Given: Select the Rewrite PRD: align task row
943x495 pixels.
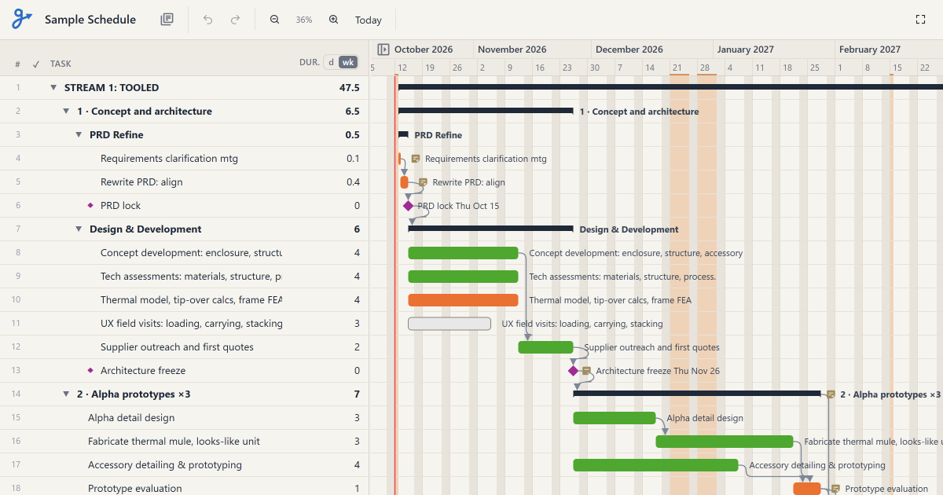Looking at the screenshot, I should click(x=185, y=182).
